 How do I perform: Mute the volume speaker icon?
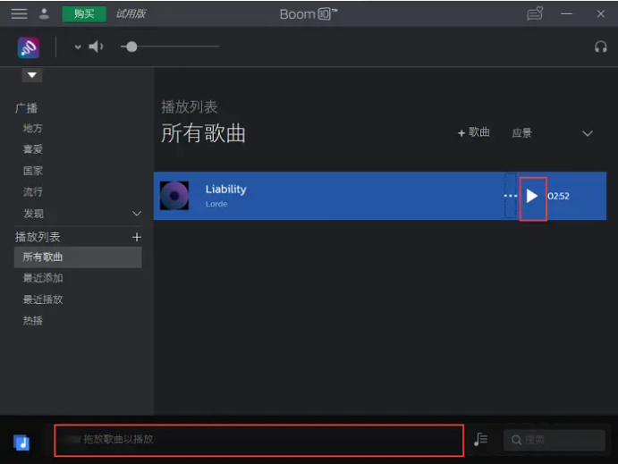point(96,46)
